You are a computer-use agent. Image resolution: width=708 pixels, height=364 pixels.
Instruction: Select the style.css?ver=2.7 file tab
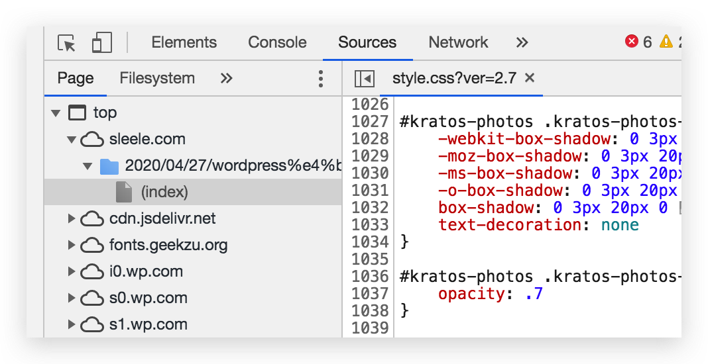click(x=454, y=79)
